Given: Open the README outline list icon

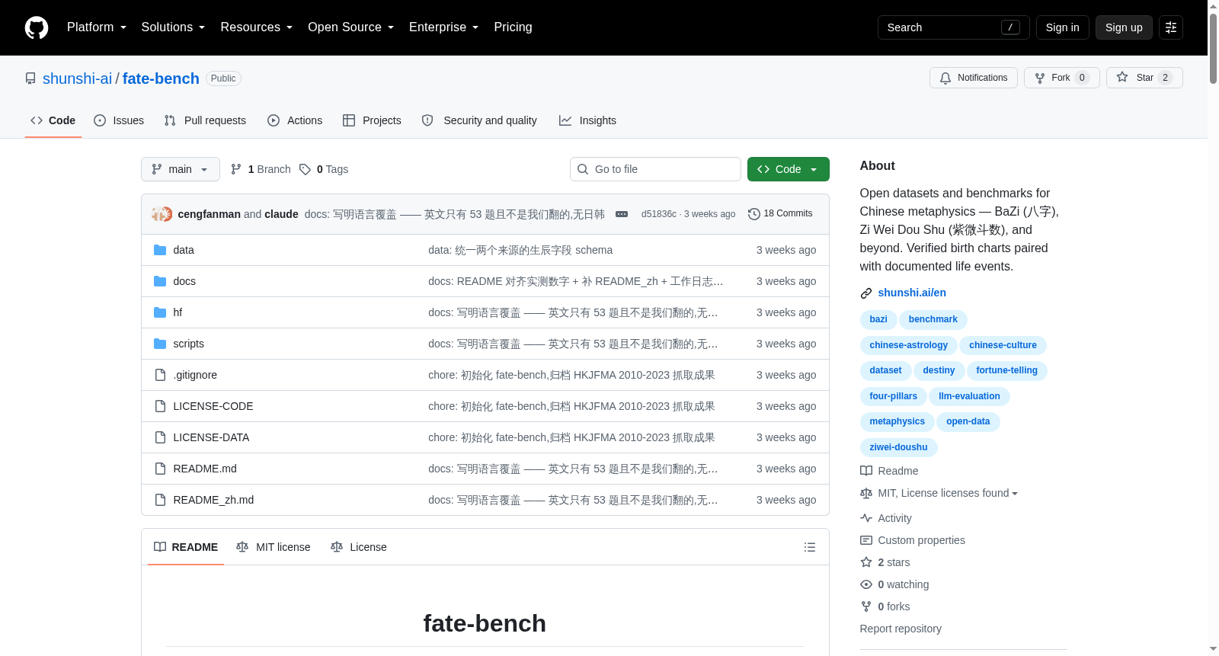Looking at the screenshot, I should (x=810, y=547).
